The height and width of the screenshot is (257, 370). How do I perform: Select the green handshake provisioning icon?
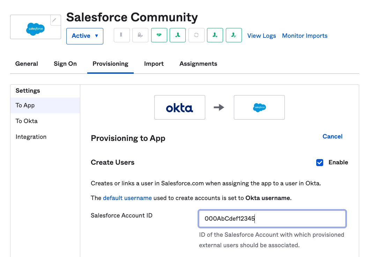click(x=159, y=35)
